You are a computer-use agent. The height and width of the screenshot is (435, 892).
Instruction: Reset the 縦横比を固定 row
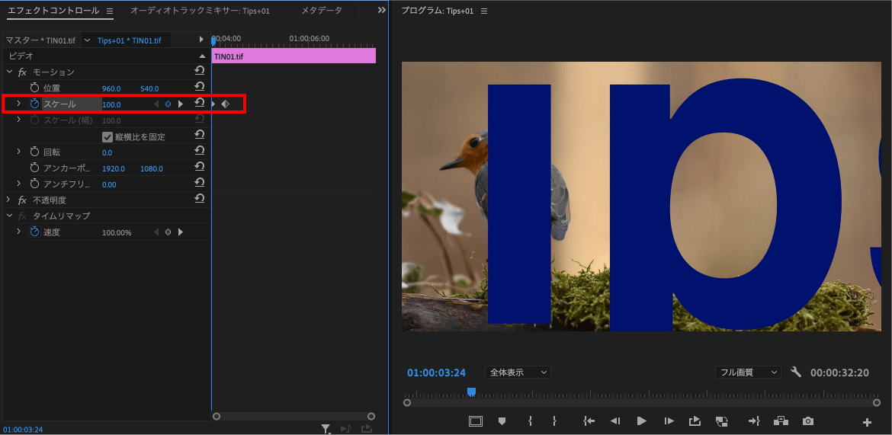[x=200, y=136]
